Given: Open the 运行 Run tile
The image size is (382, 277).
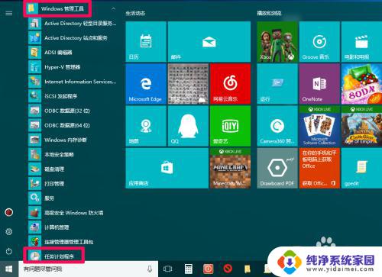Looking at the screenshot, I should pos(277,84).
